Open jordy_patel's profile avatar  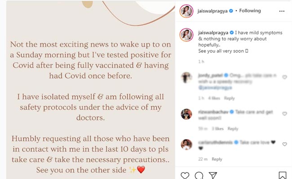[x=186, y=77]
